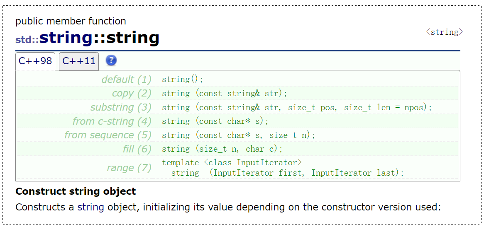Viewport: 484px width, 227px height.
Task: Click the <string> header reference
Action: pyautogui.click(x=445, y=32)
